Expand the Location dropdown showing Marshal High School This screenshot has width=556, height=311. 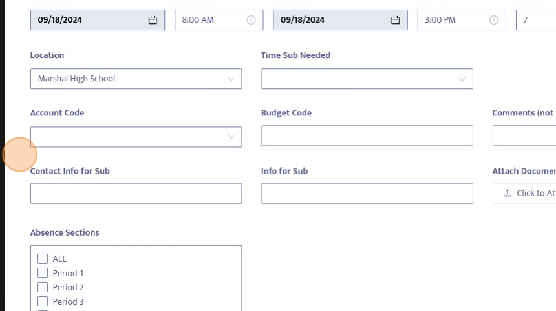tap(136, 79)
